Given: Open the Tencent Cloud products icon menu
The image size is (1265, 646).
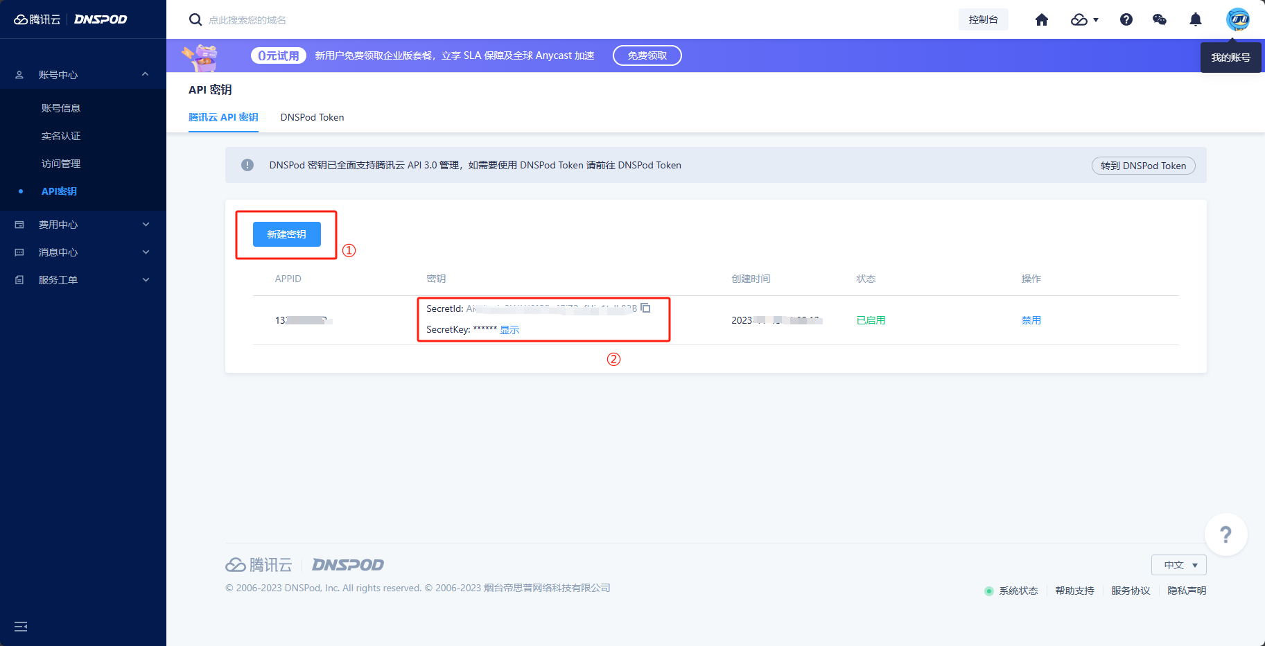Looking at the screenshot, I should (1084, 19).
